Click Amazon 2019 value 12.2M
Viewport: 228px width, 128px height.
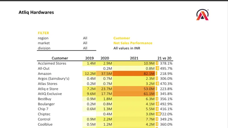pyautogui.click(x=90, y=74)
